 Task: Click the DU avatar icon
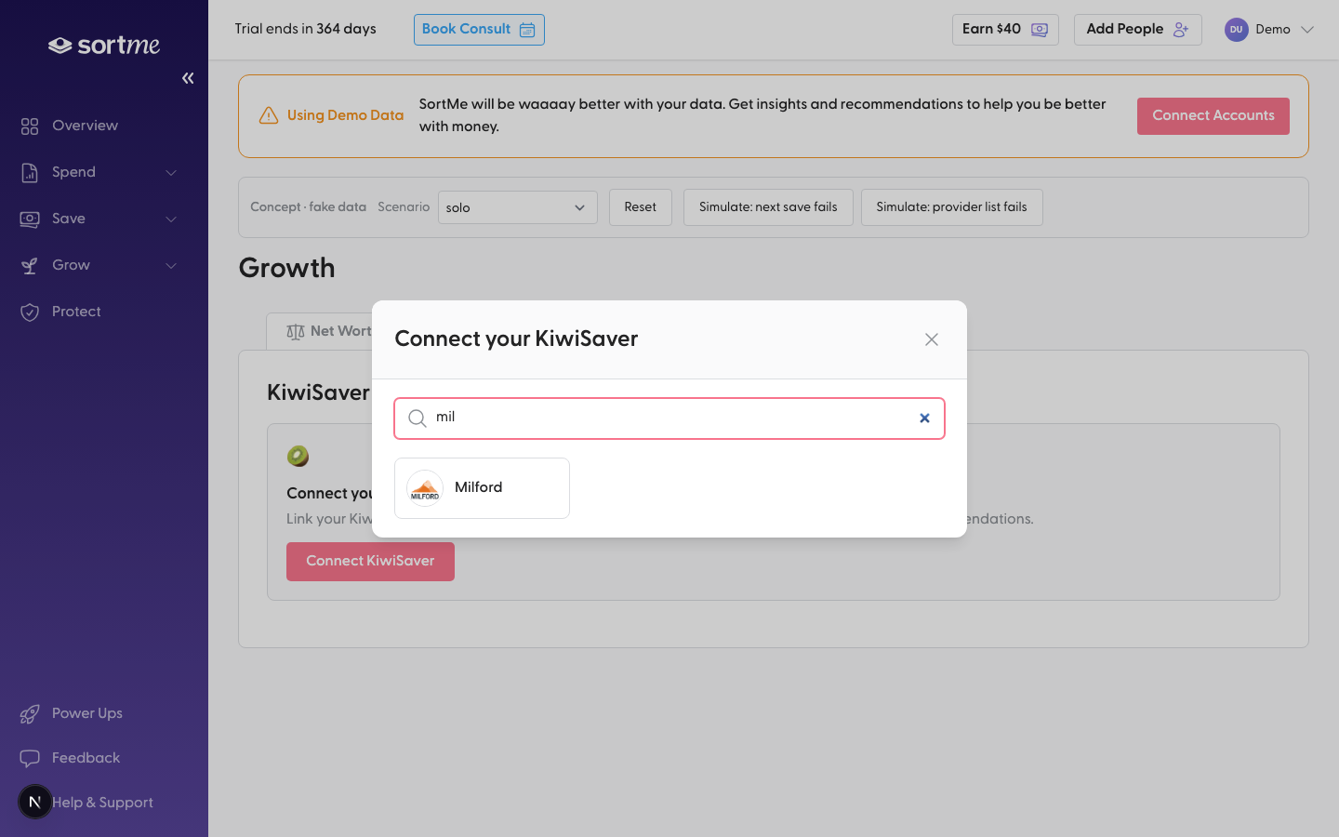[x=1236, y=30]
